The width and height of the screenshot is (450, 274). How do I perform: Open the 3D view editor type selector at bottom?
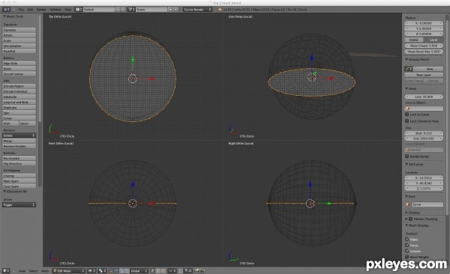[6, 271]
